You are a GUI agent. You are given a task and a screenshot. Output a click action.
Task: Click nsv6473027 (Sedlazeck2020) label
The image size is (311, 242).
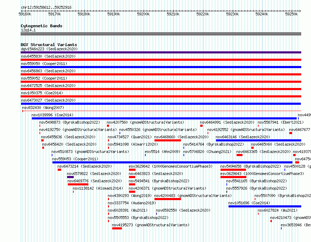pos(48,100)
